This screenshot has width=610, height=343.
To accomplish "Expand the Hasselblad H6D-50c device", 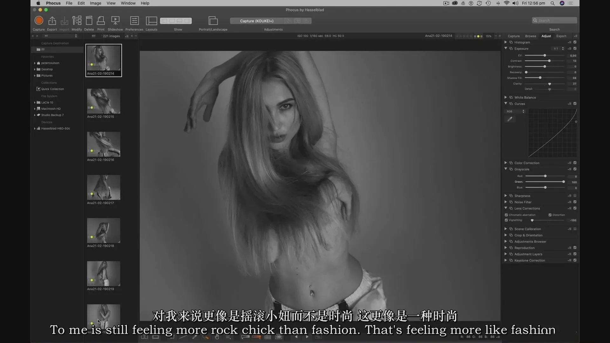I will (x=35, y=129).
